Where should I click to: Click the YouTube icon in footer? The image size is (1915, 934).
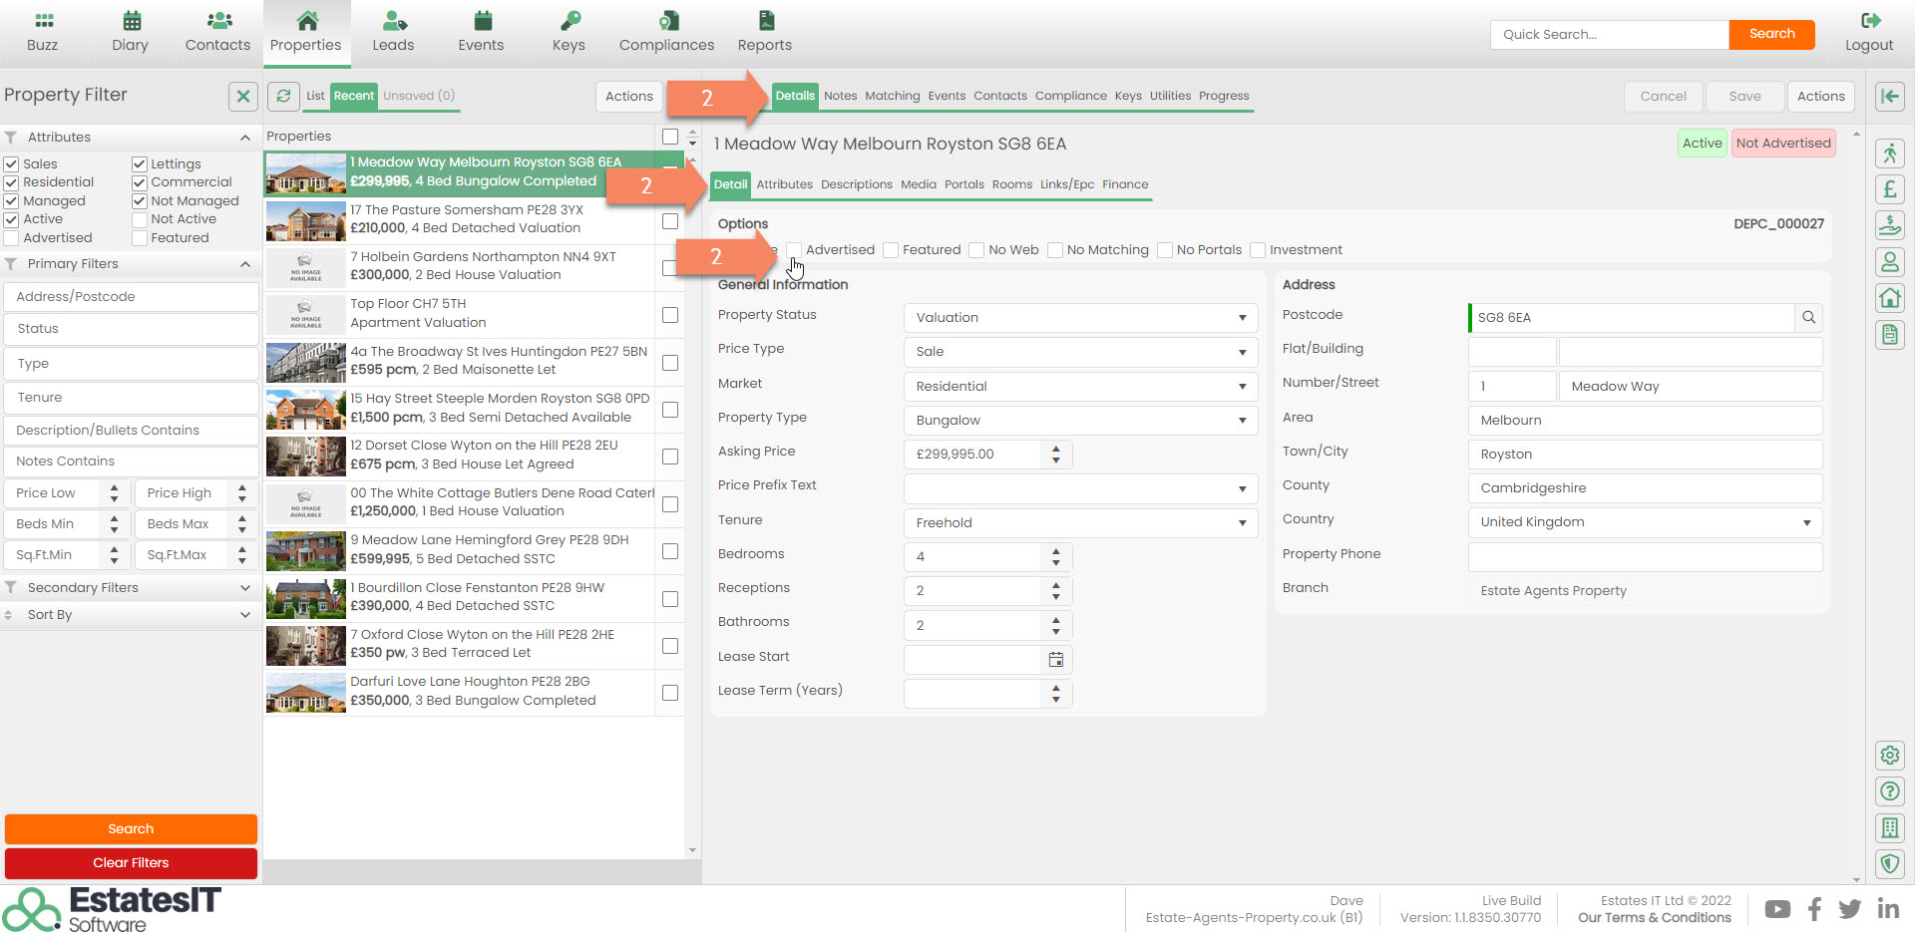1776,909
